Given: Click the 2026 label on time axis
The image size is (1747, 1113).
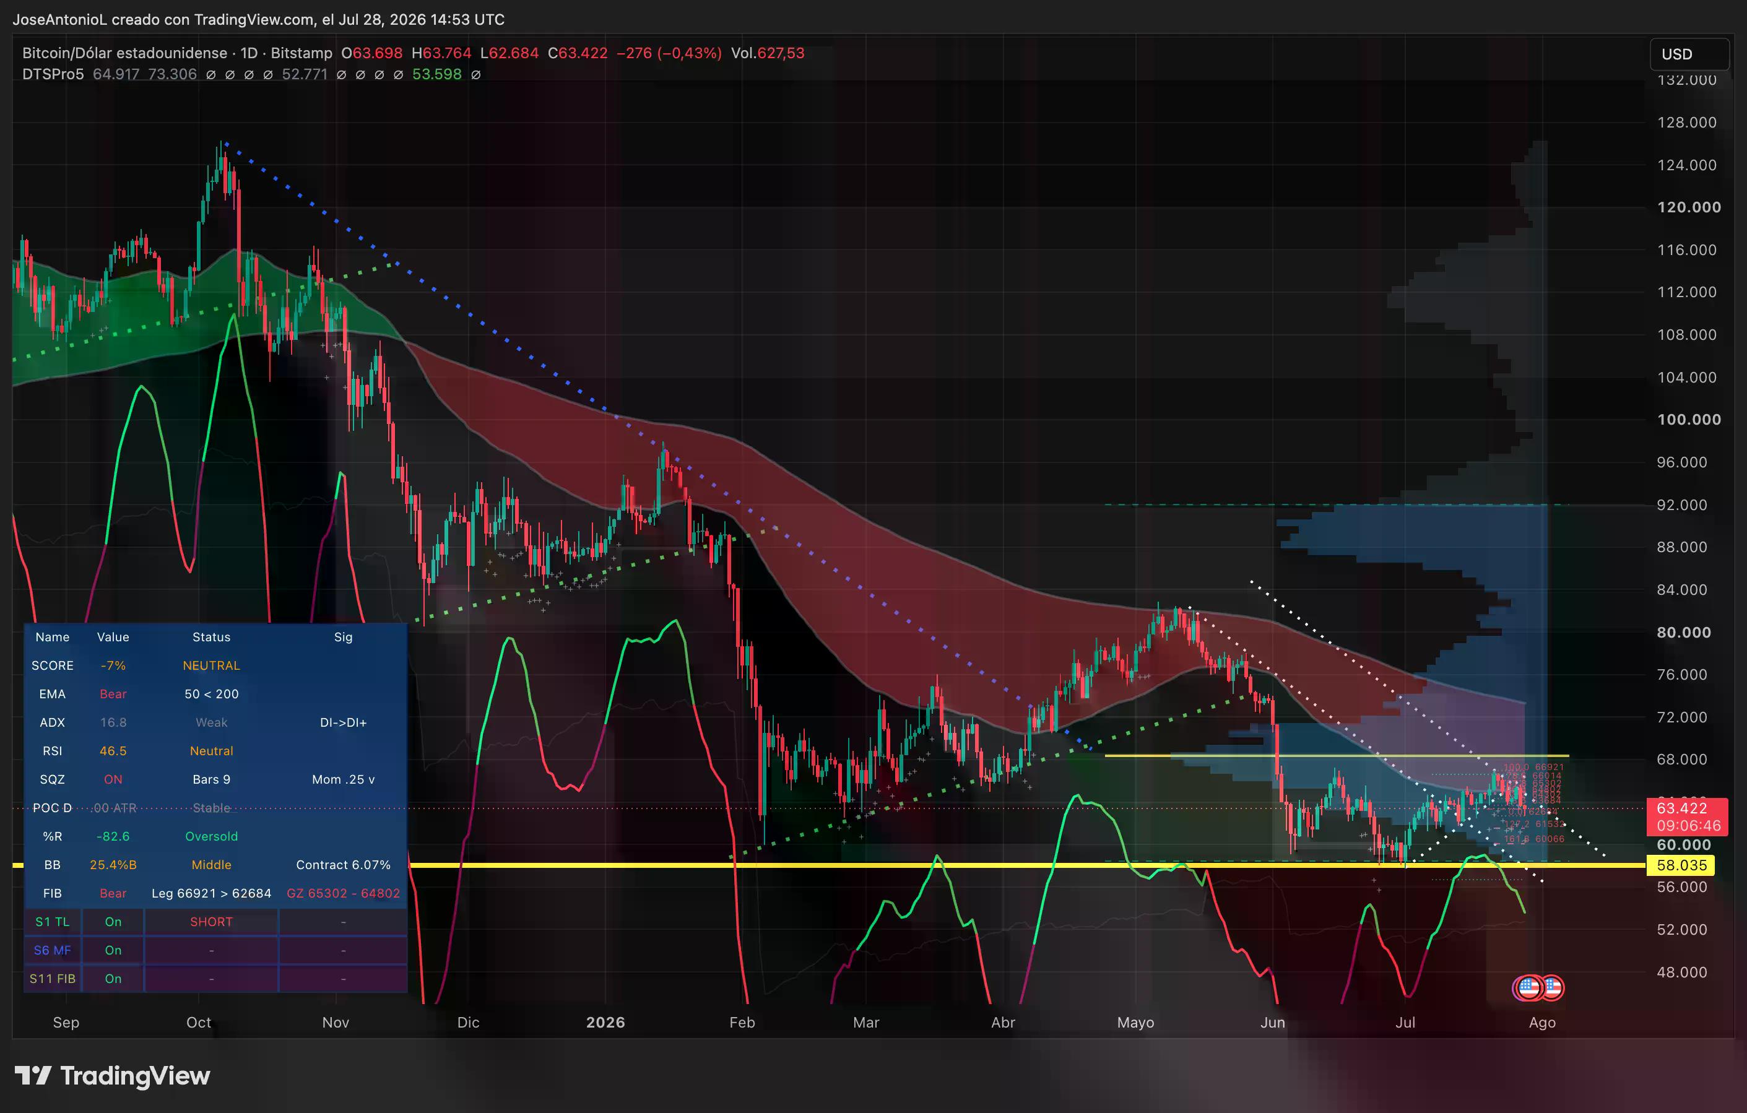Looking at the screenshot, I should click(x=605, y=1022).
